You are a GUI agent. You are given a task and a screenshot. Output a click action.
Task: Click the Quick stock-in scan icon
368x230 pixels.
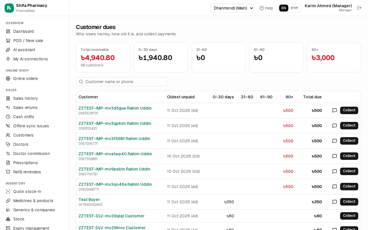point(8,191)
